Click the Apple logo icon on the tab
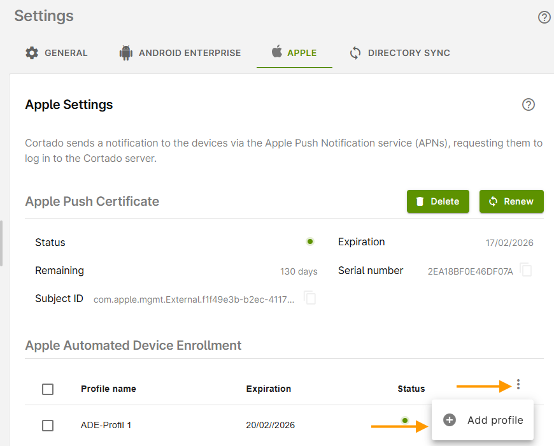Image resolution: width=554 pixels, height=446 pixels. pos(277,52)
